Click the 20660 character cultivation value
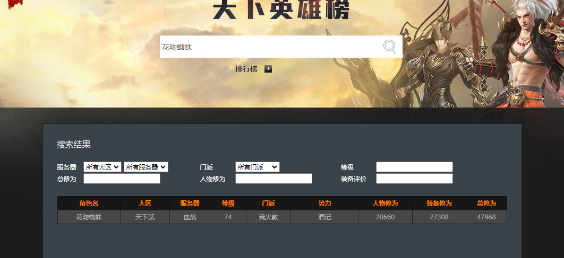 coord(385,217)
